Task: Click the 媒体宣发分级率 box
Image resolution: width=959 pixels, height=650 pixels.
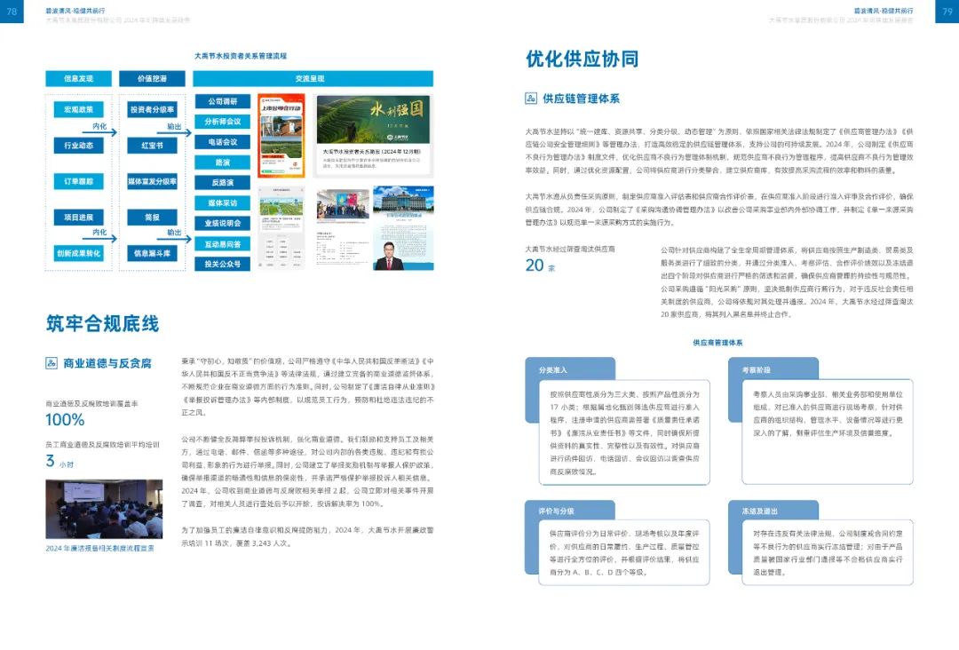Action: 153,182
